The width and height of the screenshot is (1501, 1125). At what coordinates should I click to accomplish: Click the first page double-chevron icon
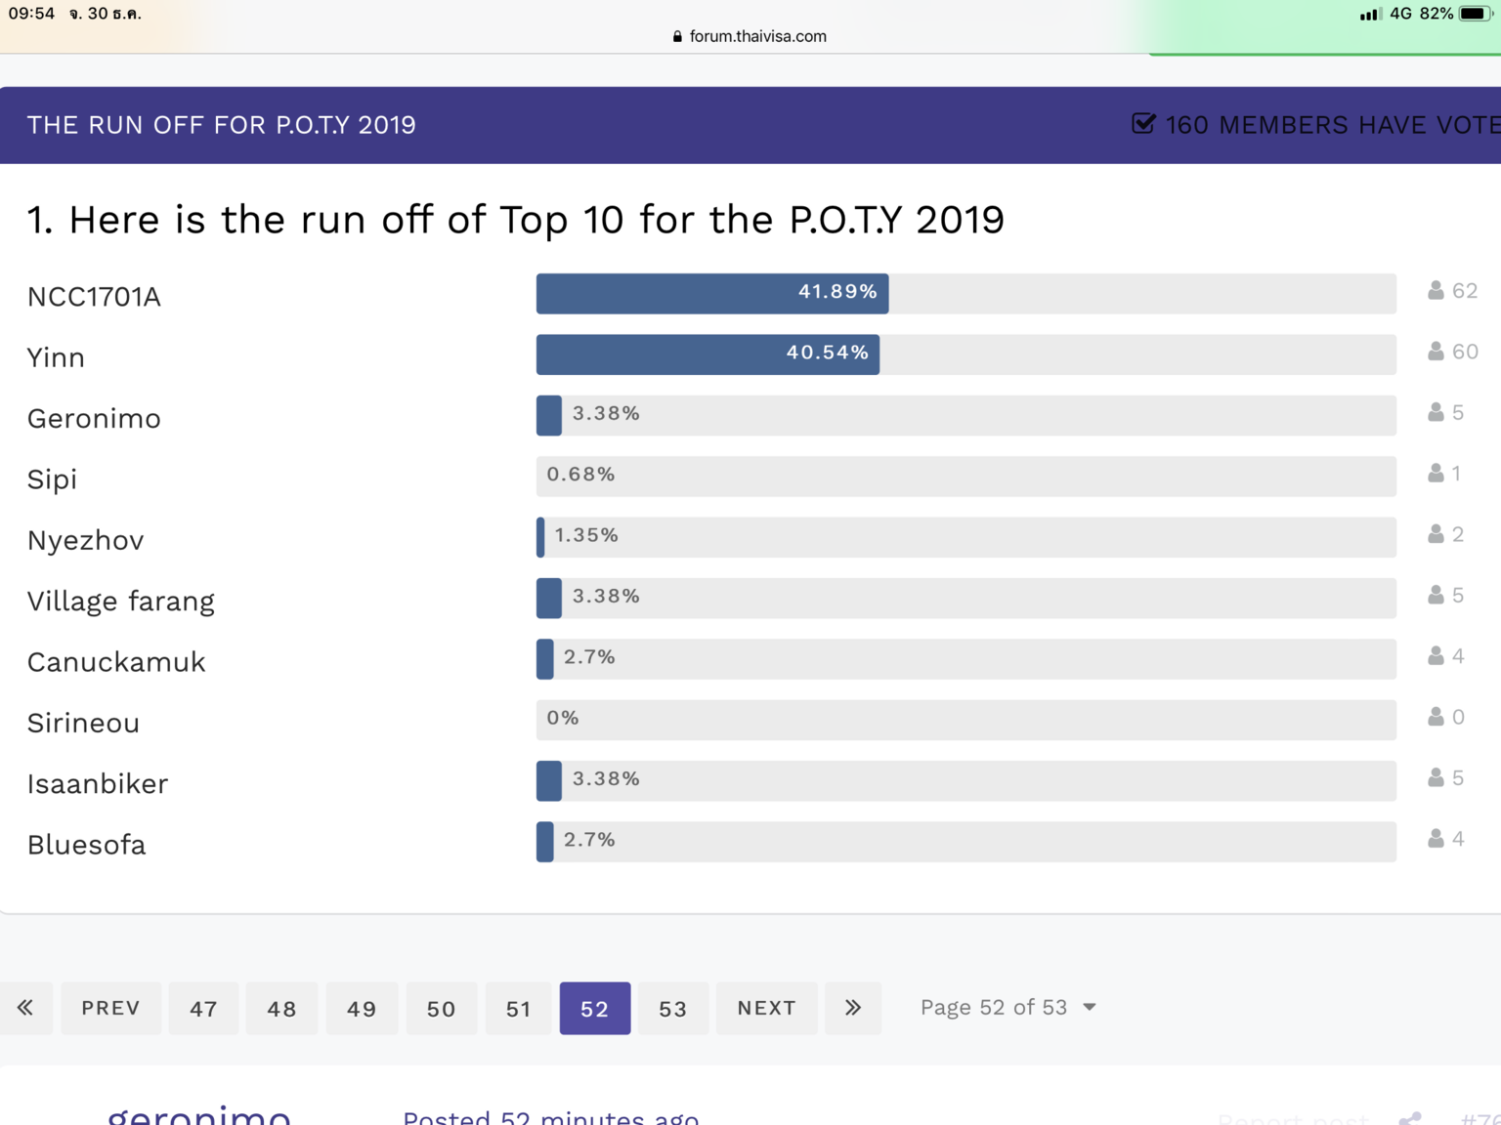click(x=25, y=1008)
